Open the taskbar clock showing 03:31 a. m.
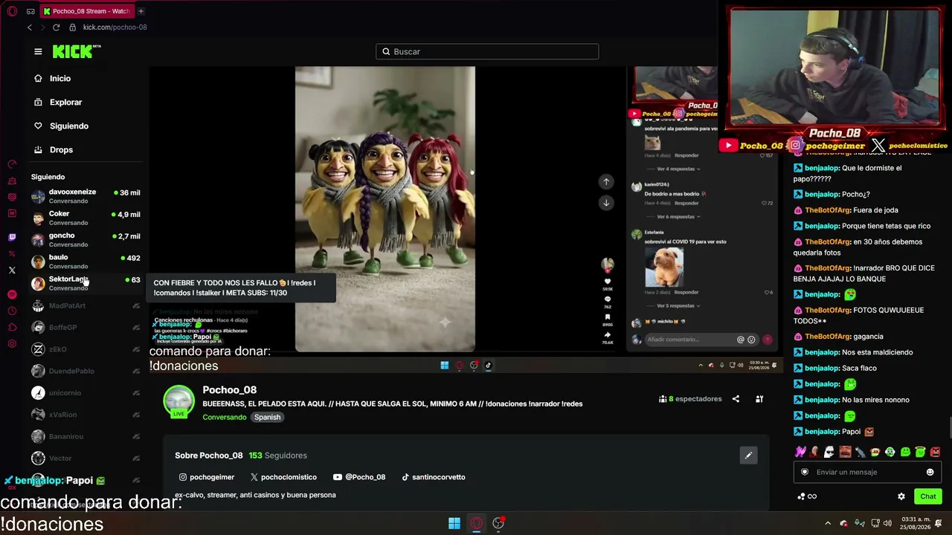This screenshot has height=535, width=952. (x=917, y=523)
